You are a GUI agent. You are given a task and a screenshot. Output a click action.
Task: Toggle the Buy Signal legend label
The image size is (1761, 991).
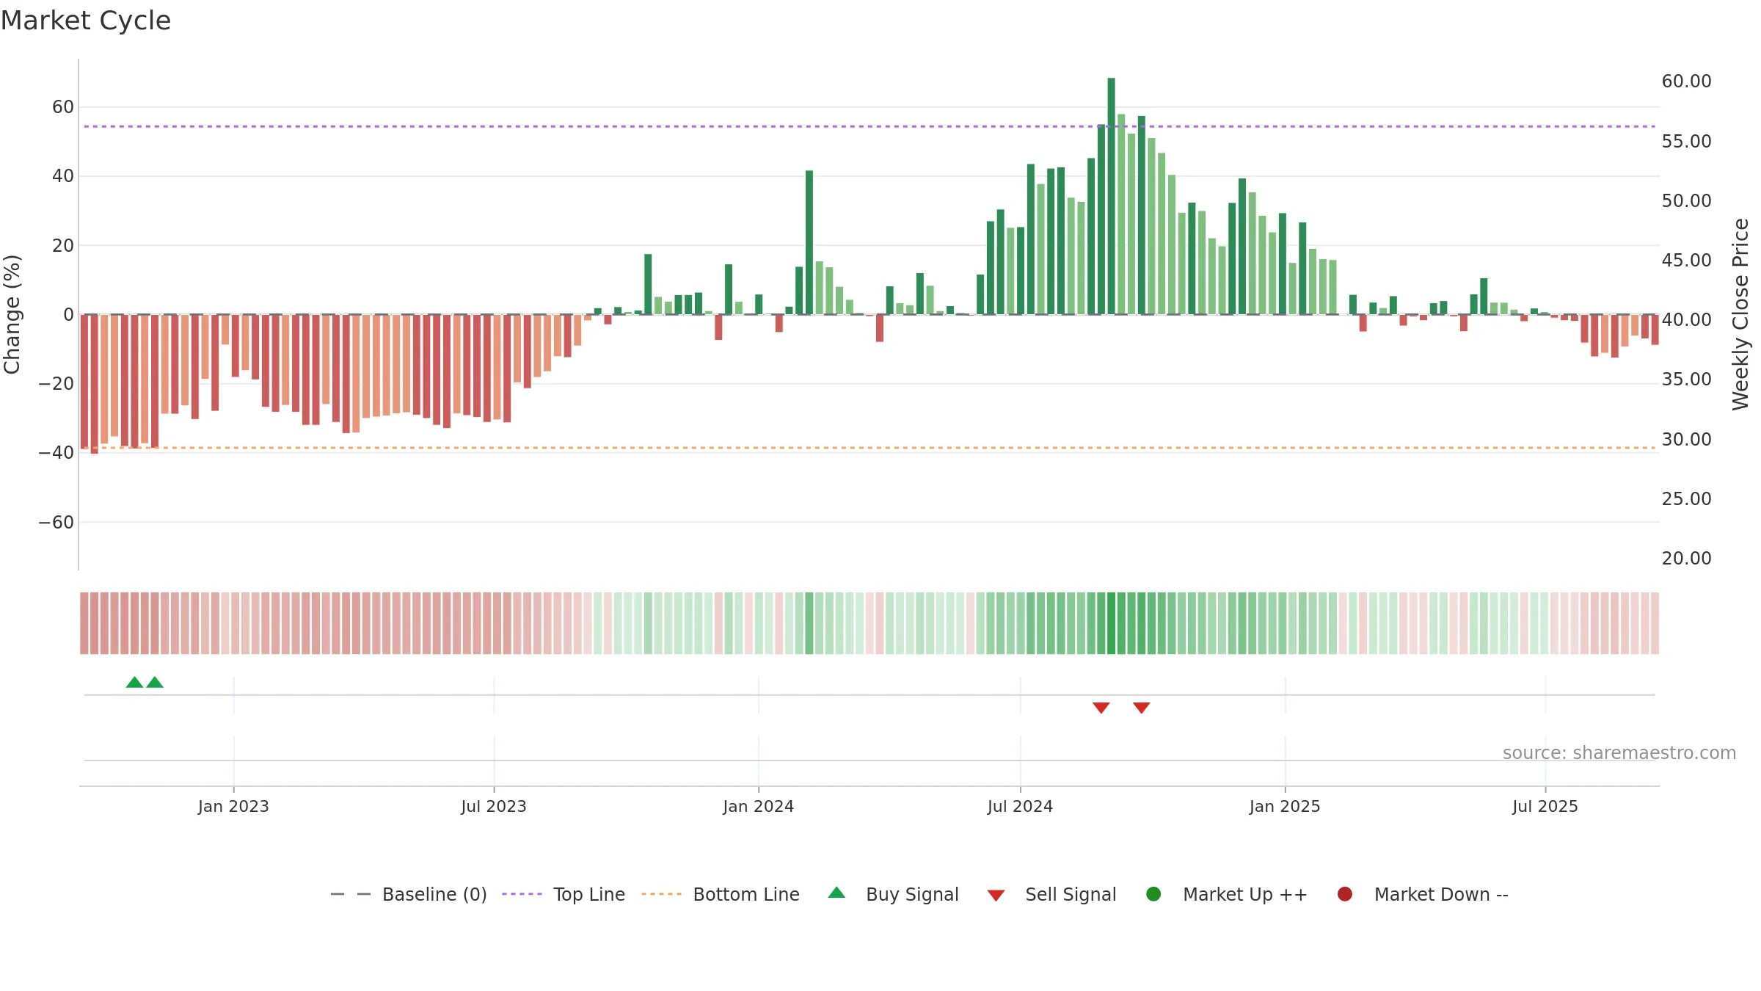912,894
